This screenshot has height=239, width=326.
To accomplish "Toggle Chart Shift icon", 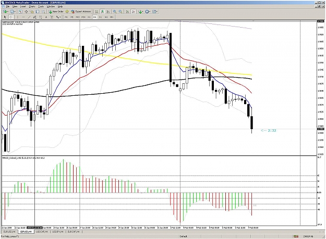I will tap(134, 11).
